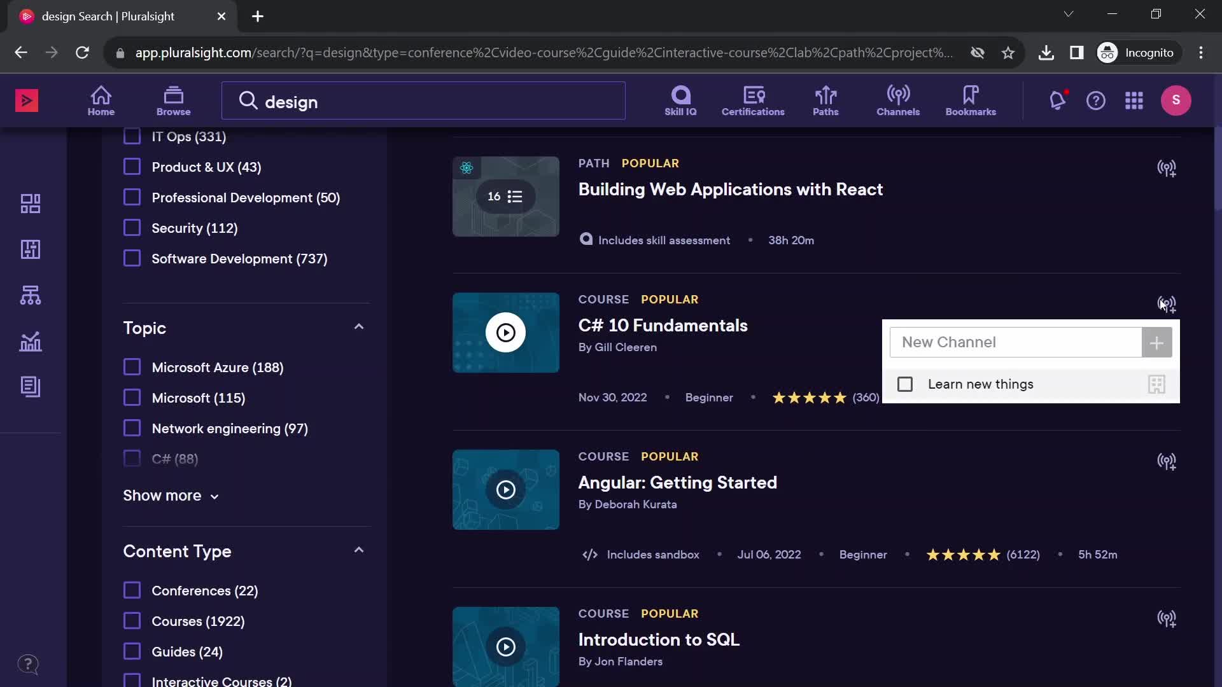Click the building-plan icon in left sidebar
Viewport: 1222px width, 687px height.
click(x=31, y=249)
